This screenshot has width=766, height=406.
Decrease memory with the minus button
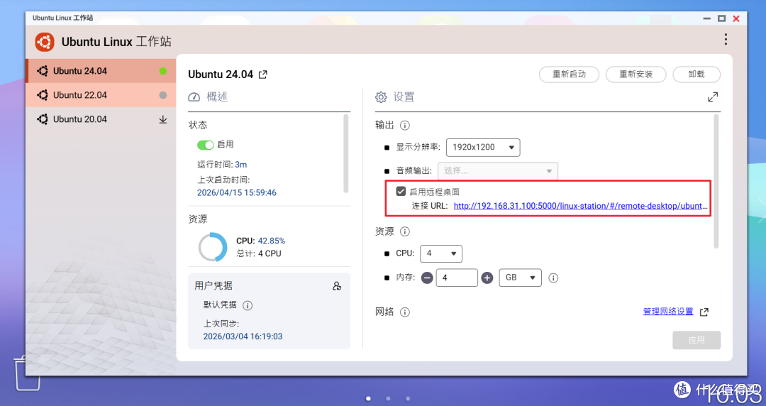[x=427, y=278]
